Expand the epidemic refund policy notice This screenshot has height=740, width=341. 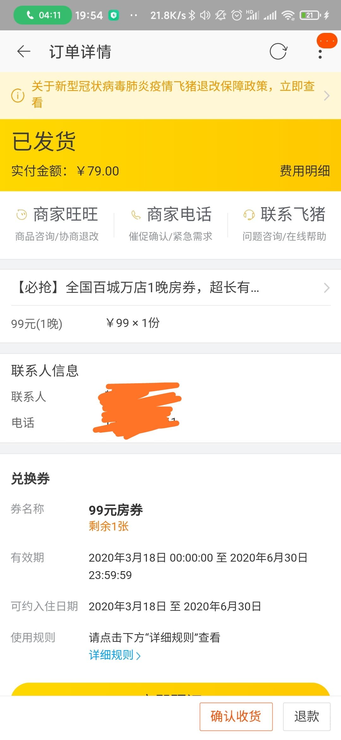point(326,96)
